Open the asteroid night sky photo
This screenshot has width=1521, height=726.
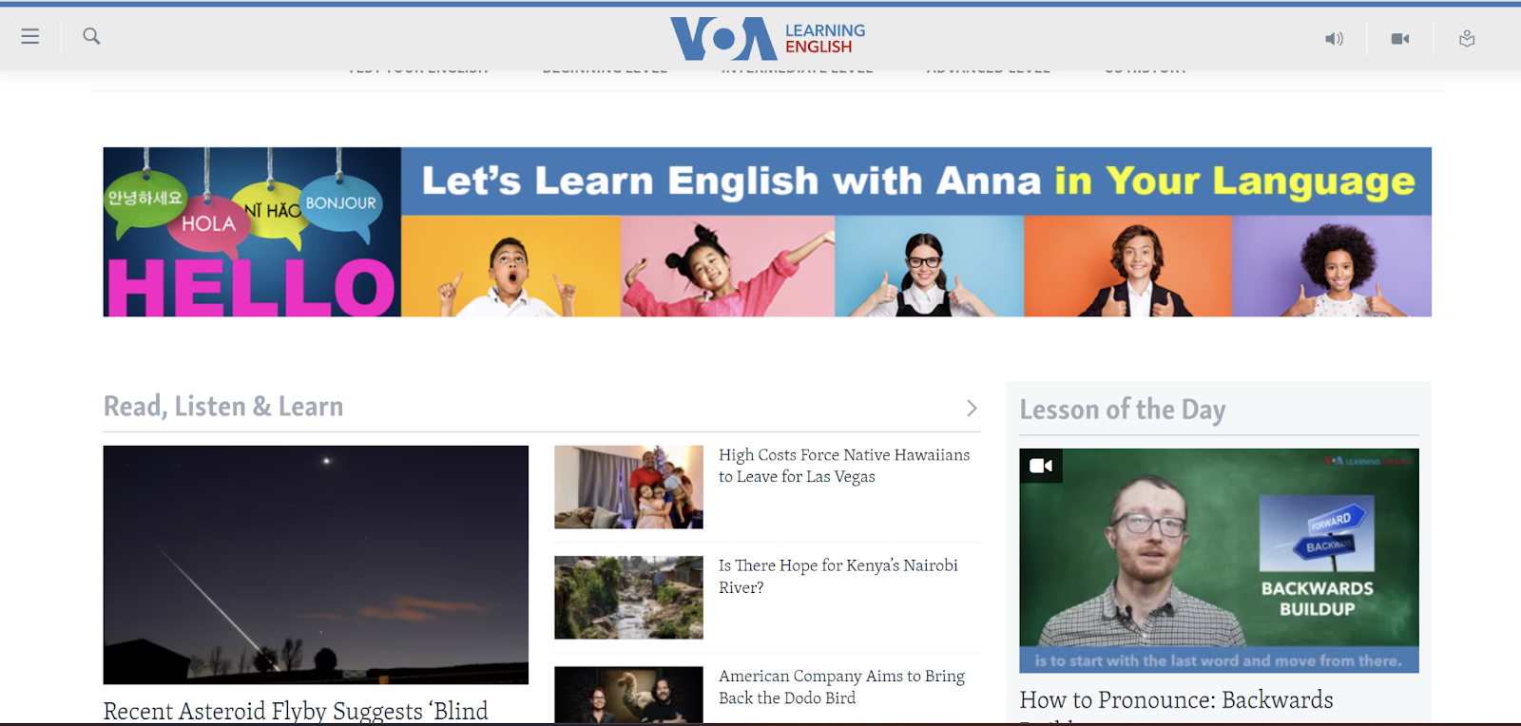(x=316, y=564)
